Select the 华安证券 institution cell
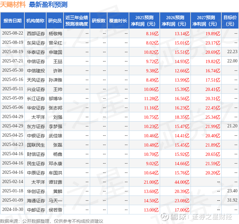The image size is (239, 224). (36, 108)
